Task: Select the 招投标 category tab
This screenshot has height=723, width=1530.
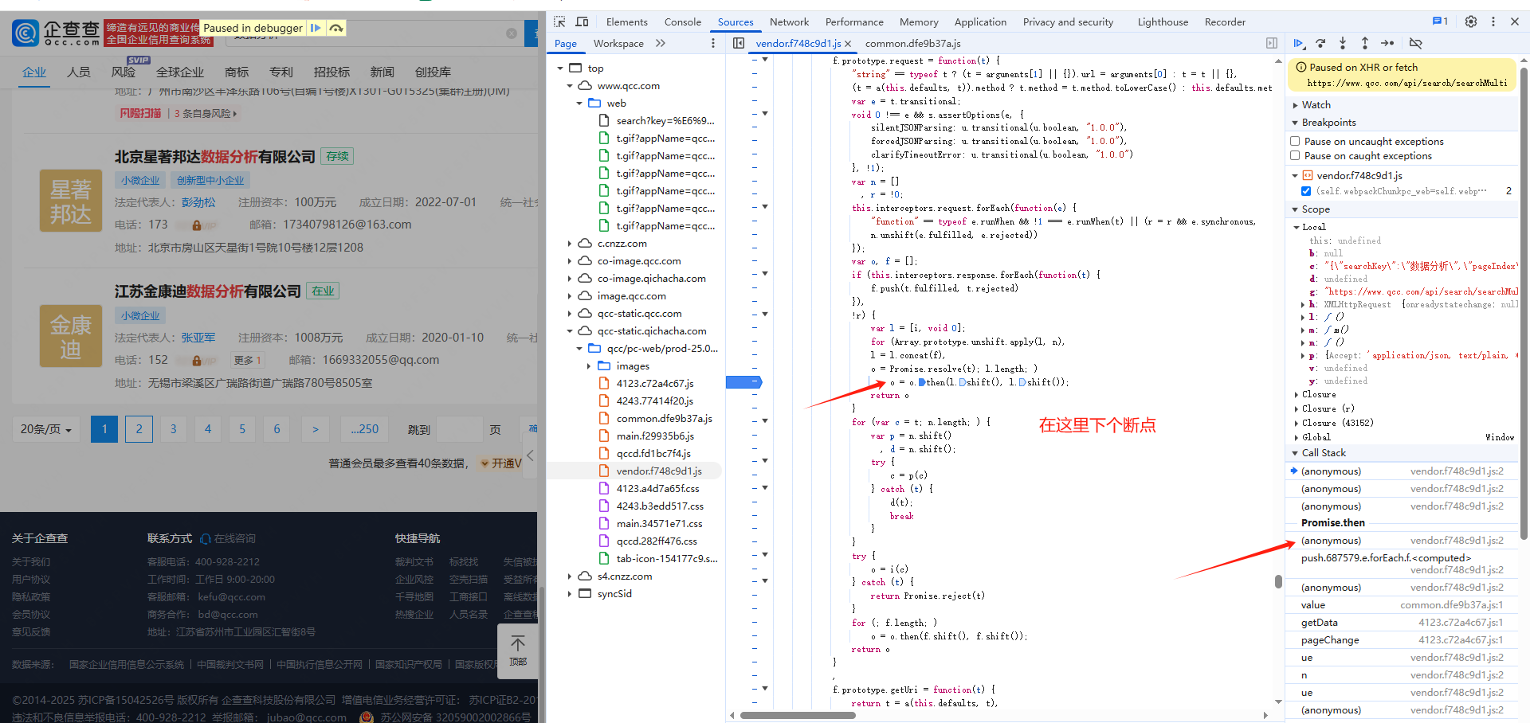Action: pyautogui.click(x=331, y=72)
